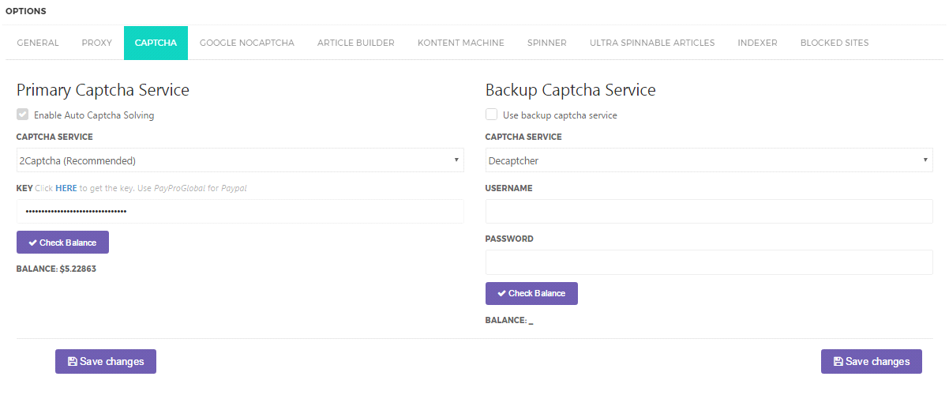Switch to the General tab
The width and height of the screenshot is (949, 399).
38,43
